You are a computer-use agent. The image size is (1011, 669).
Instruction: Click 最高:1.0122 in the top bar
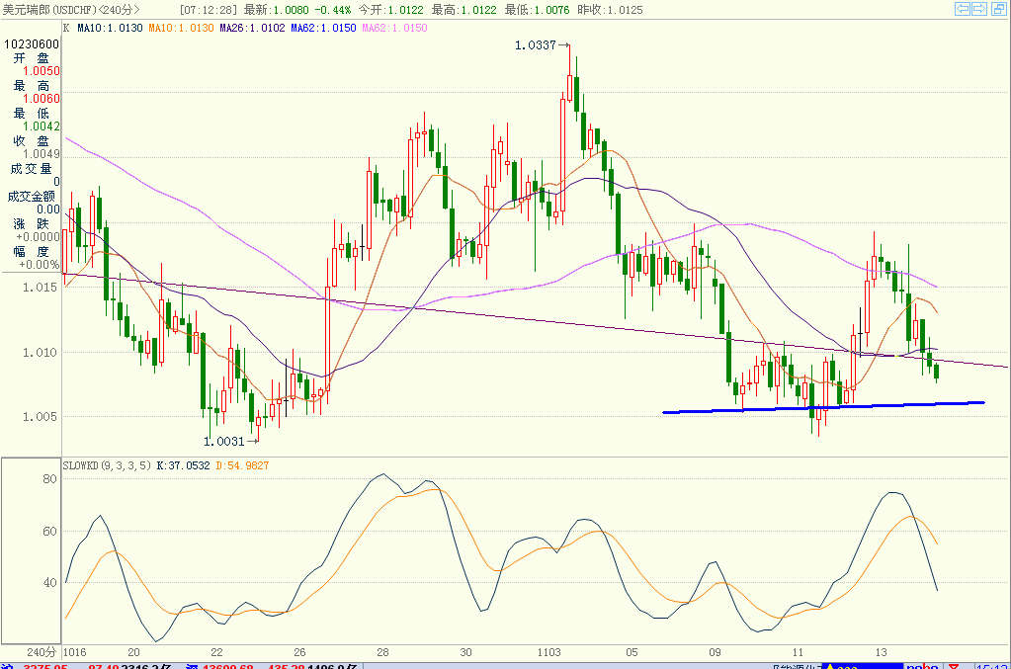coord(464,10)
